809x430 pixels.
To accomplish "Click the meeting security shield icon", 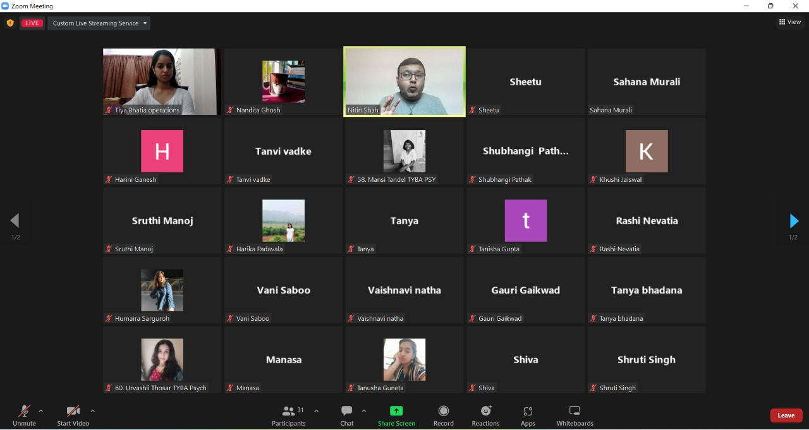I will [x=10, y=23].
